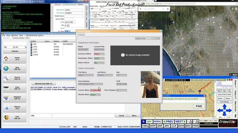
Task: Click the CMDL status button
Action: pos(145,126)
